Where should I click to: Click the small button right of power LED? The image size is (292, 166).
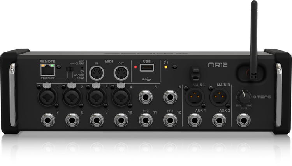175,67
